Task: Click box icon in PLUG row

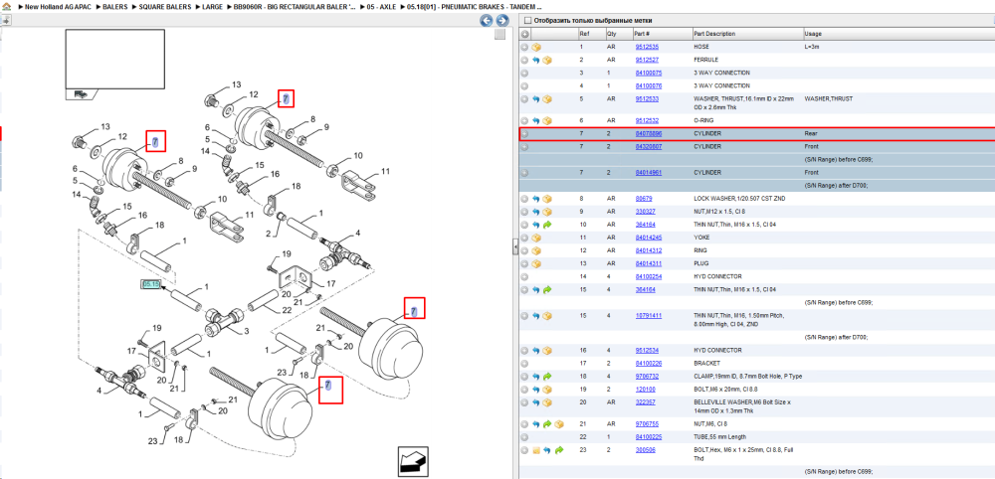Action: point(536,263)
